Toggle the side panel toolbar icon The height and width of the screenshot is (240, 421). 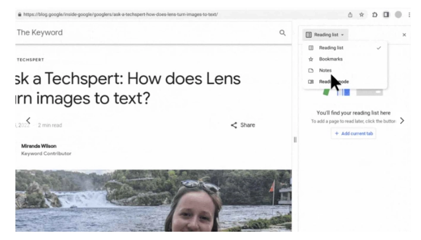pyautogui.click(x=386, y=14)
